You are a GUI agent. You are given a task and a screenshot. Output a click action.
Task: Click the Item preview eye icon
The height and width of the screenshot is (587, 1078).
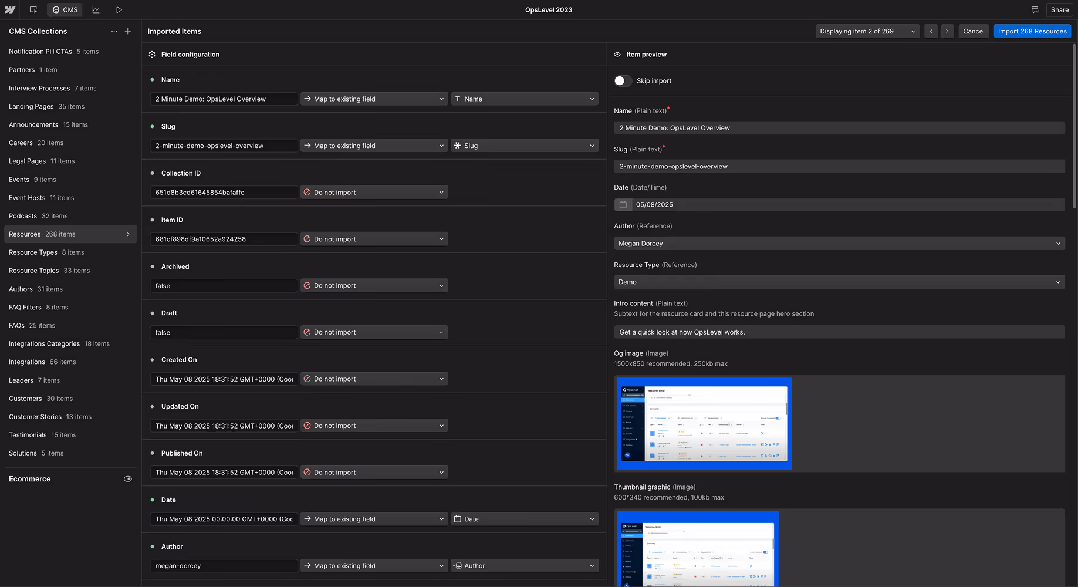617,54
